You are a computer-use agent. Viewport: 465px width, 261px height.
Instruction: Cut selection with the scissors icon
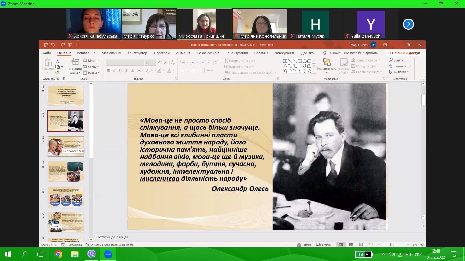pos(58,61)
